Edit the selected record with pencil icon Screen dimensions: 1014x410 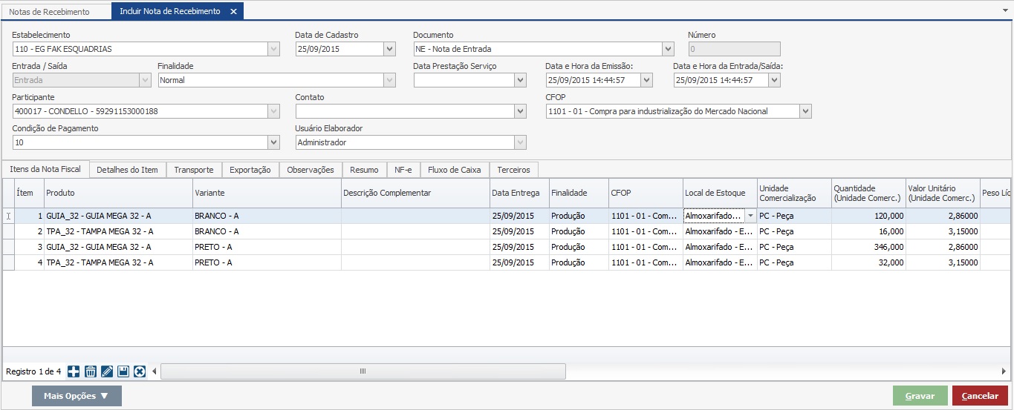click(107, 371)
